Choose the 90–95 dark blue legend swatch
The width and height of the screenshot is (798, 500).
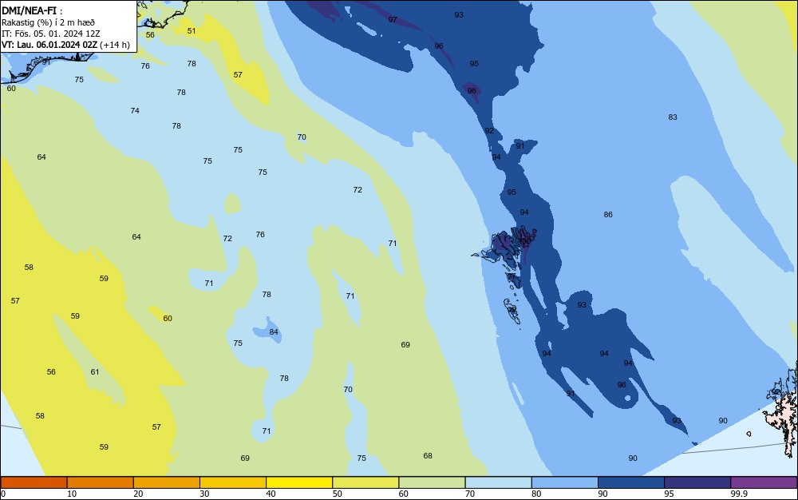click(631, 482)
